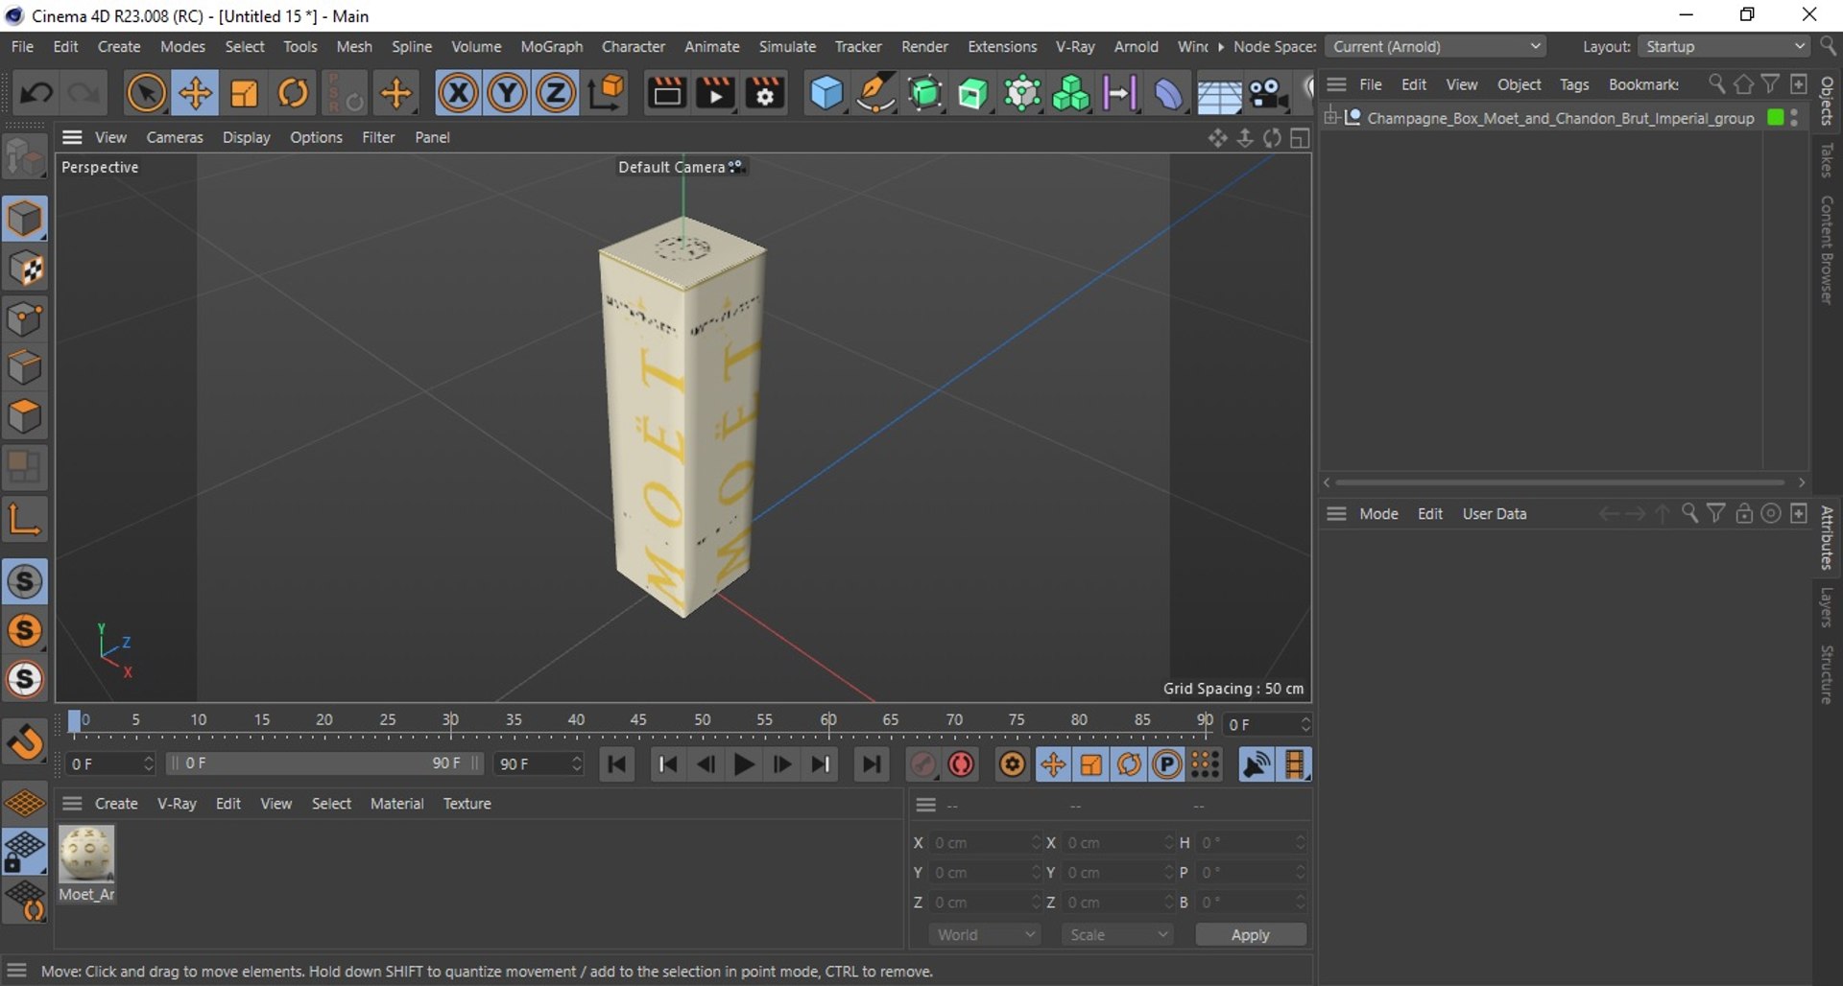1843x986 pixels.
Task: Render to Picture Viewer icon
Action: click(715, 93)
